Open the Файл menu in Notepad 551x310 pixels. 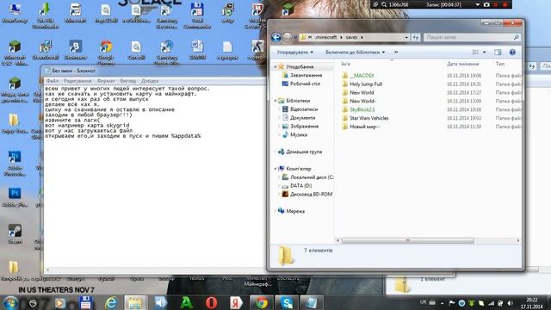[x=53, y=81]
